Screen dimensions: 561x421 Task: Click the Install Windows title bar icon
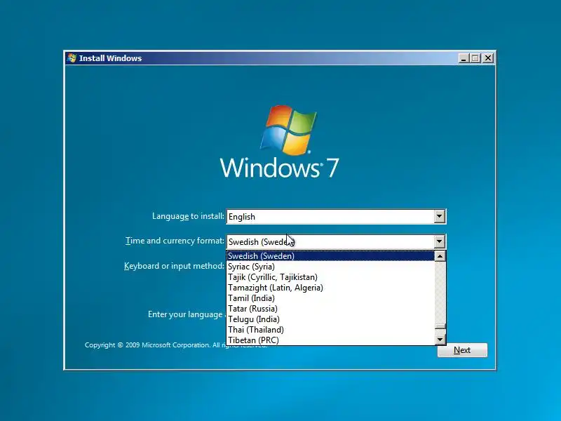point(72,58)
